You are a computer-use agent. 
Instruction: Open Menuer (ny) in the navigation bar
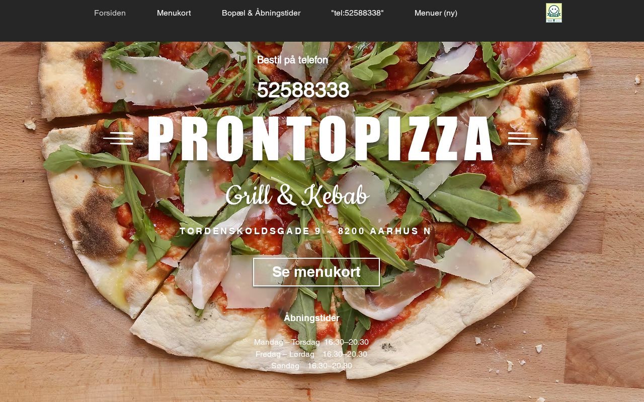pyautogui.click(x=436, y=13)
